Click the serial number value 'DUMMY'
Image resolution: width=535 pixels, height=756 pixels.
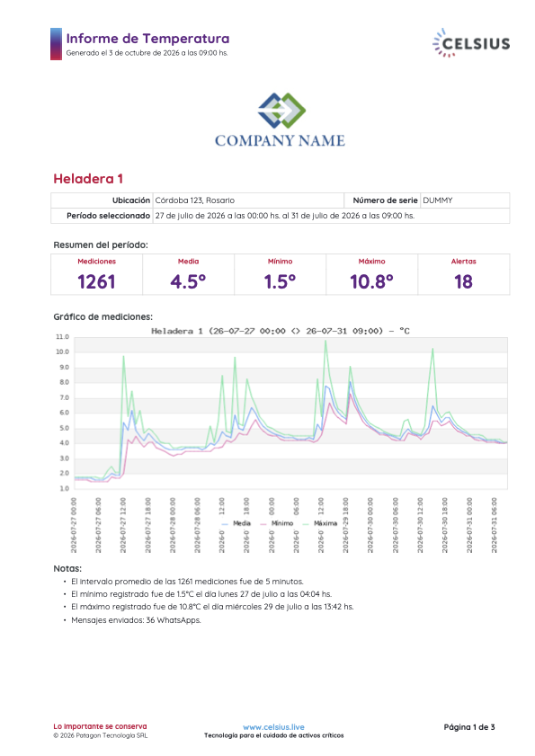point(438,200)
